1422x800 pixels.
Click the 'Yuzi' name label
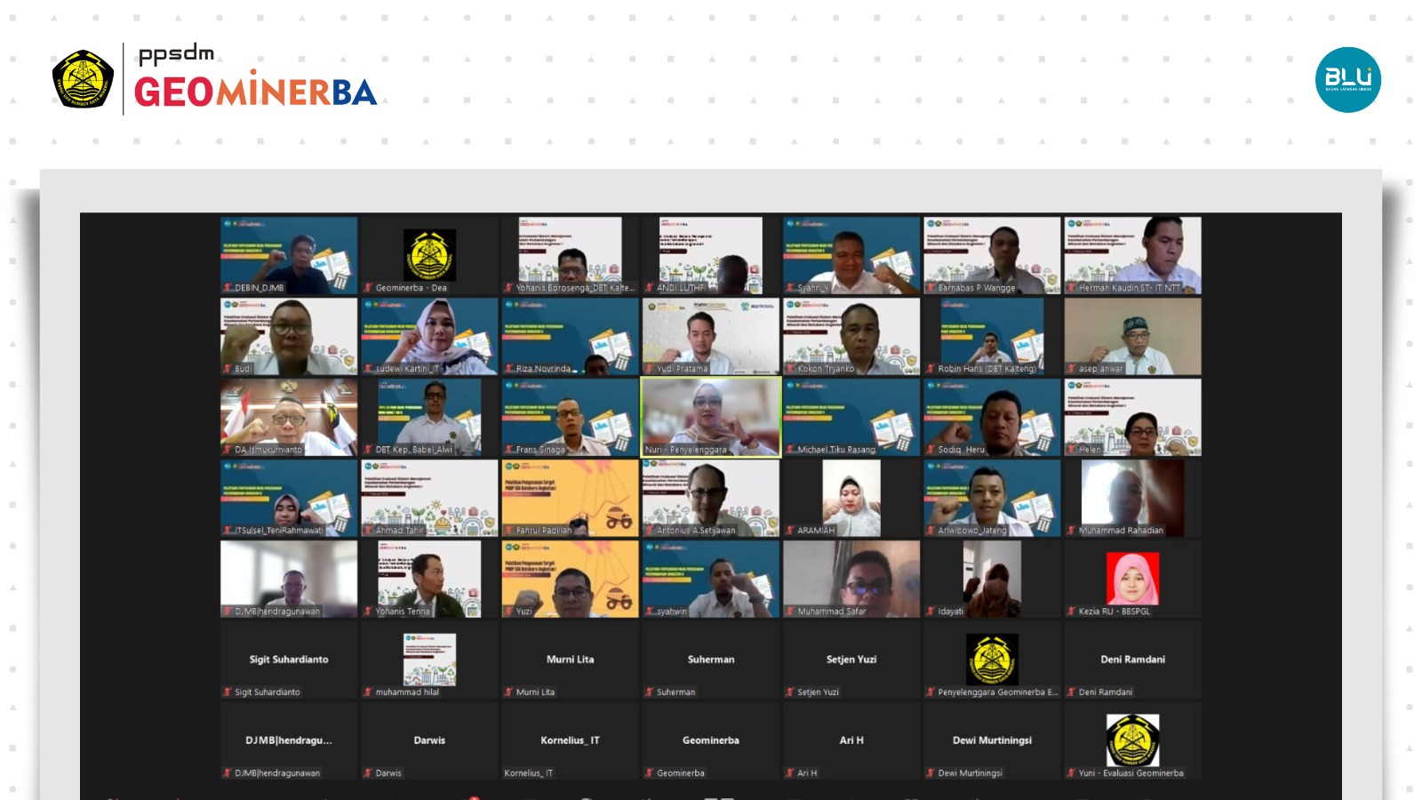524,612
